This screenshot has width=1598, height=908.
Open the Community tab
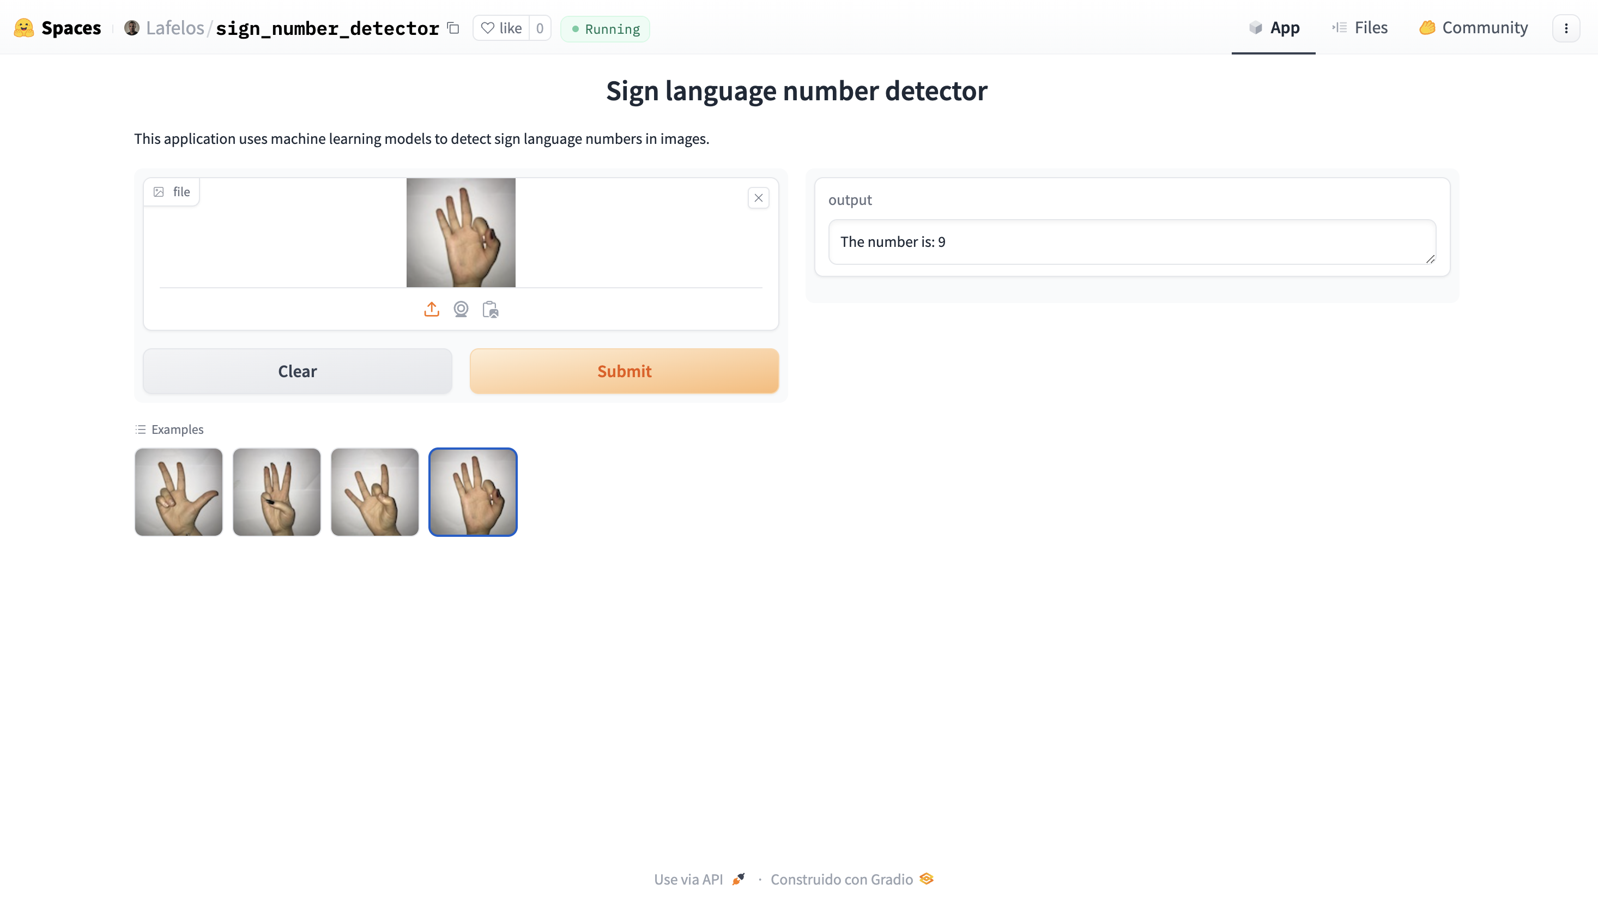tap(1473, 28)
